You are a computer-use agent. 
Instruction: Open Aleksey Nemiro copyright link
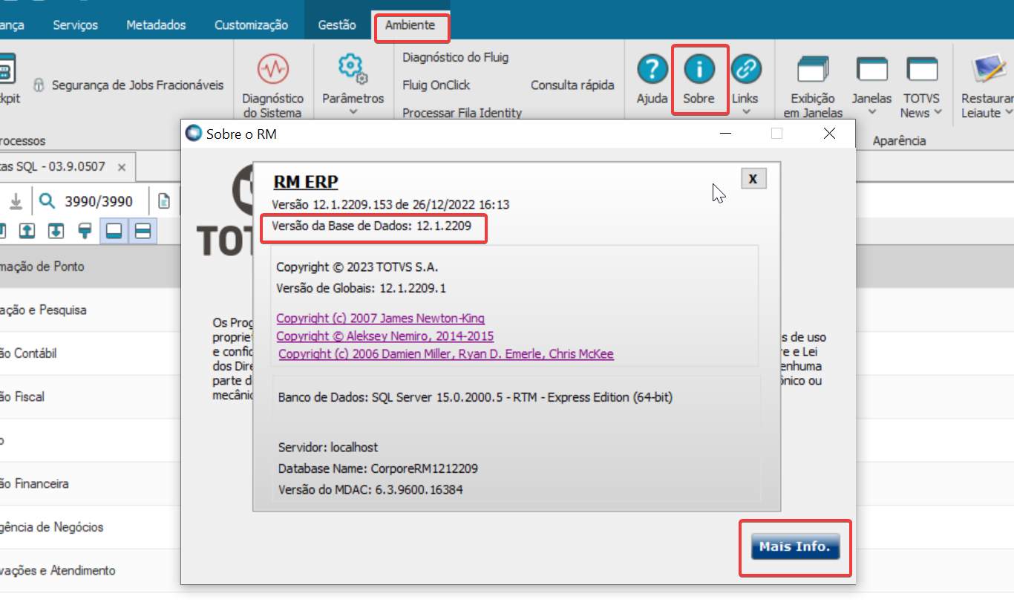tap(385, 336)
